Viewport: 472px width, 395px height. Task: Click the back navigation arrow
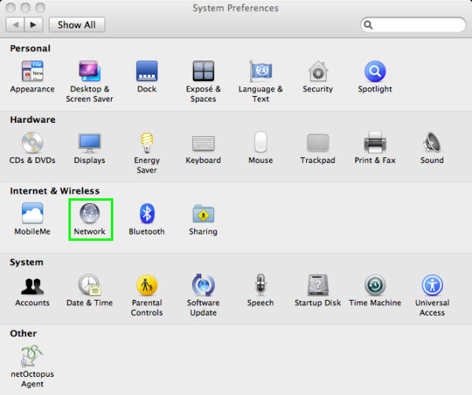[16, 24]
